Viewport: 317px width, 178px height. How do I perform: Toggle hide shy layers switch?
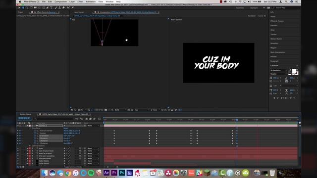(87, 119)
